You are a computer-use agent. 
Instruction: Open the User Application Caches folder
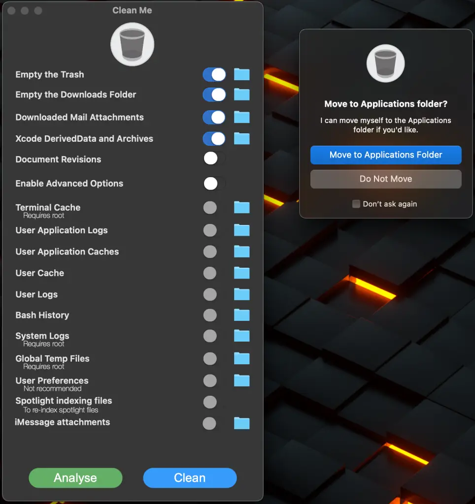(241, 252)
